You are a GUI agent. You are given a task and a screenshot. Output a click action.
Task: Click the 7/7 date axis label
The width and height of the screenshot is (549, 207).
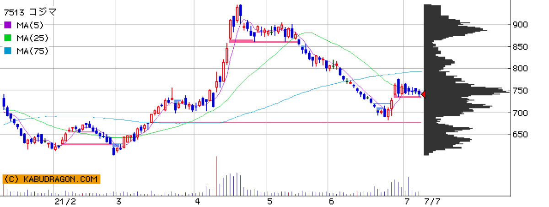[431, 202]
